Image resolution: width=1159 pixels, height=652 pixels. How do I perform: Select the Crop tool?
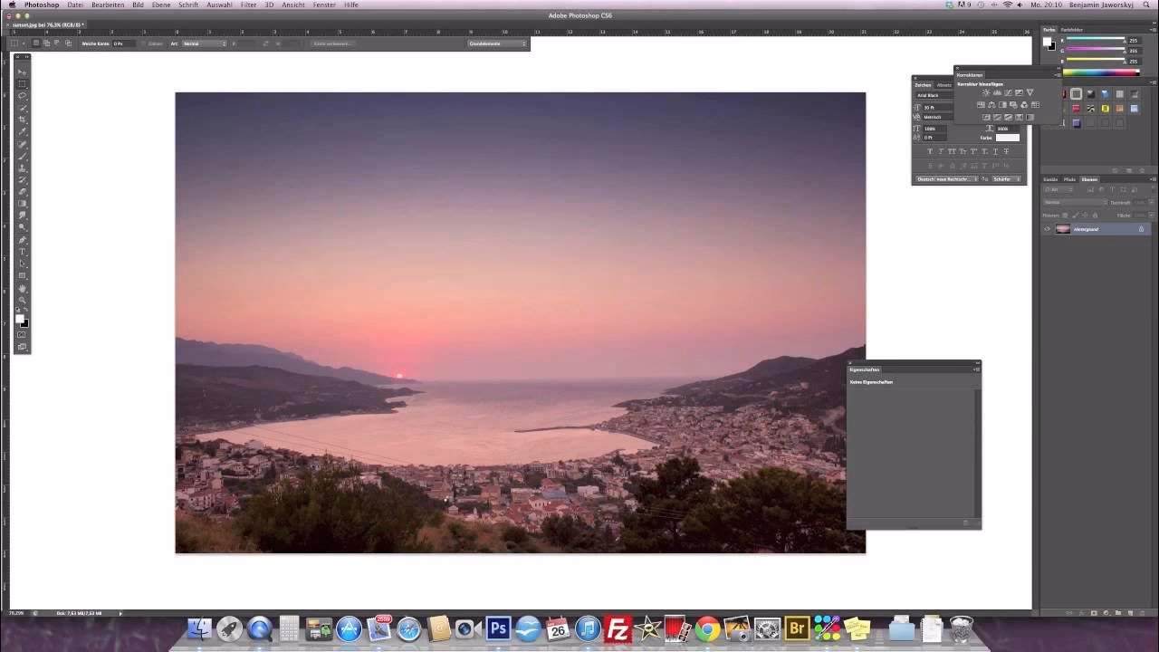point(22,120)
